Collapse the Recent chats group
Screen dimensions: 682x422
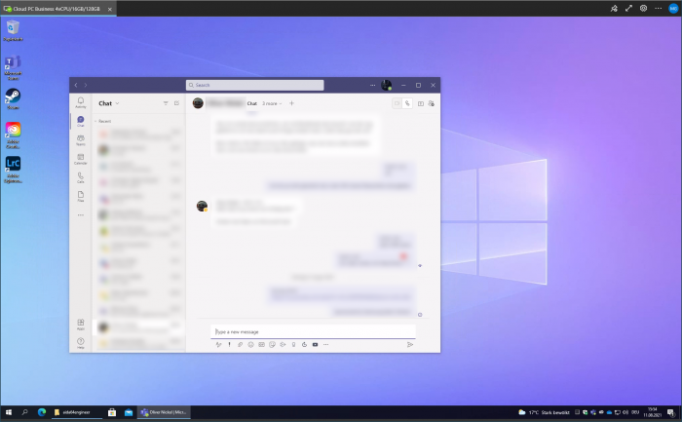102,122
